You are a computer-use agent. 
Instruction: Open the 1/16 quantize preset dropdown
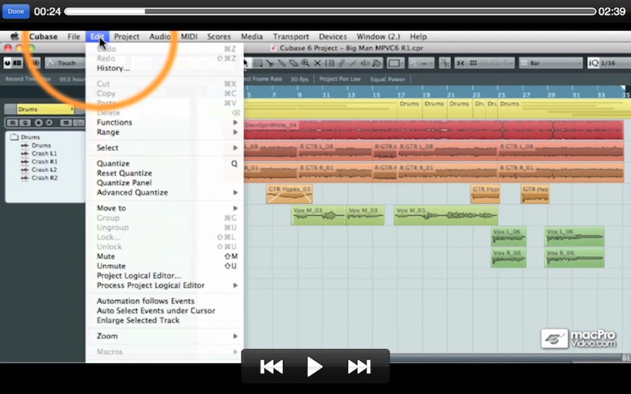coord(615,63)
